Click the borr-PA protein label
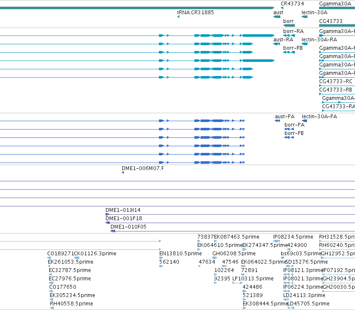This screenshot has height=310, width=355. [x=295, y=125]
